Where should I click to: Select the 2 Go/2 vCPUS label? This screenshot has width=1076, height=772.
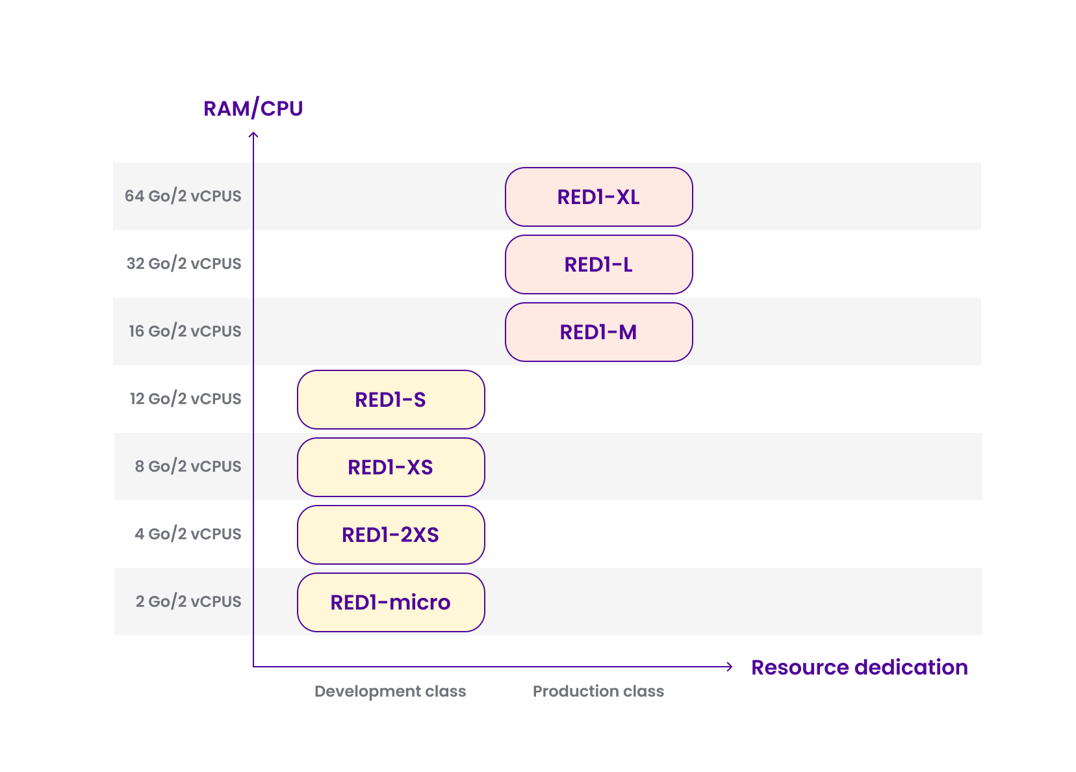click(188, 602)
